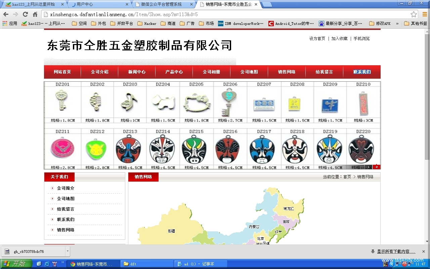The image size is (430, 269).
Task: Click the 公司简介 sidebar link
Action: [x=66, y=188]
